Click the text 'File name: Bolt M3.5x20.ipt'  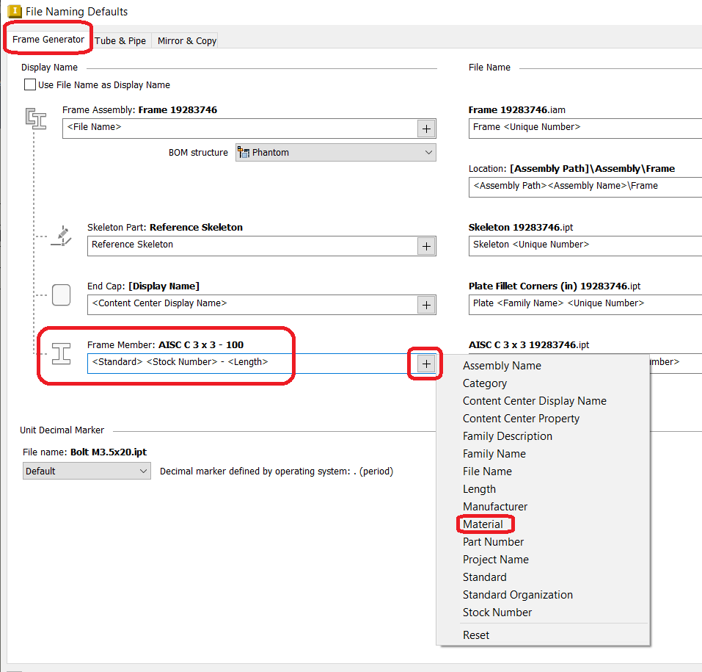(84, 452)
